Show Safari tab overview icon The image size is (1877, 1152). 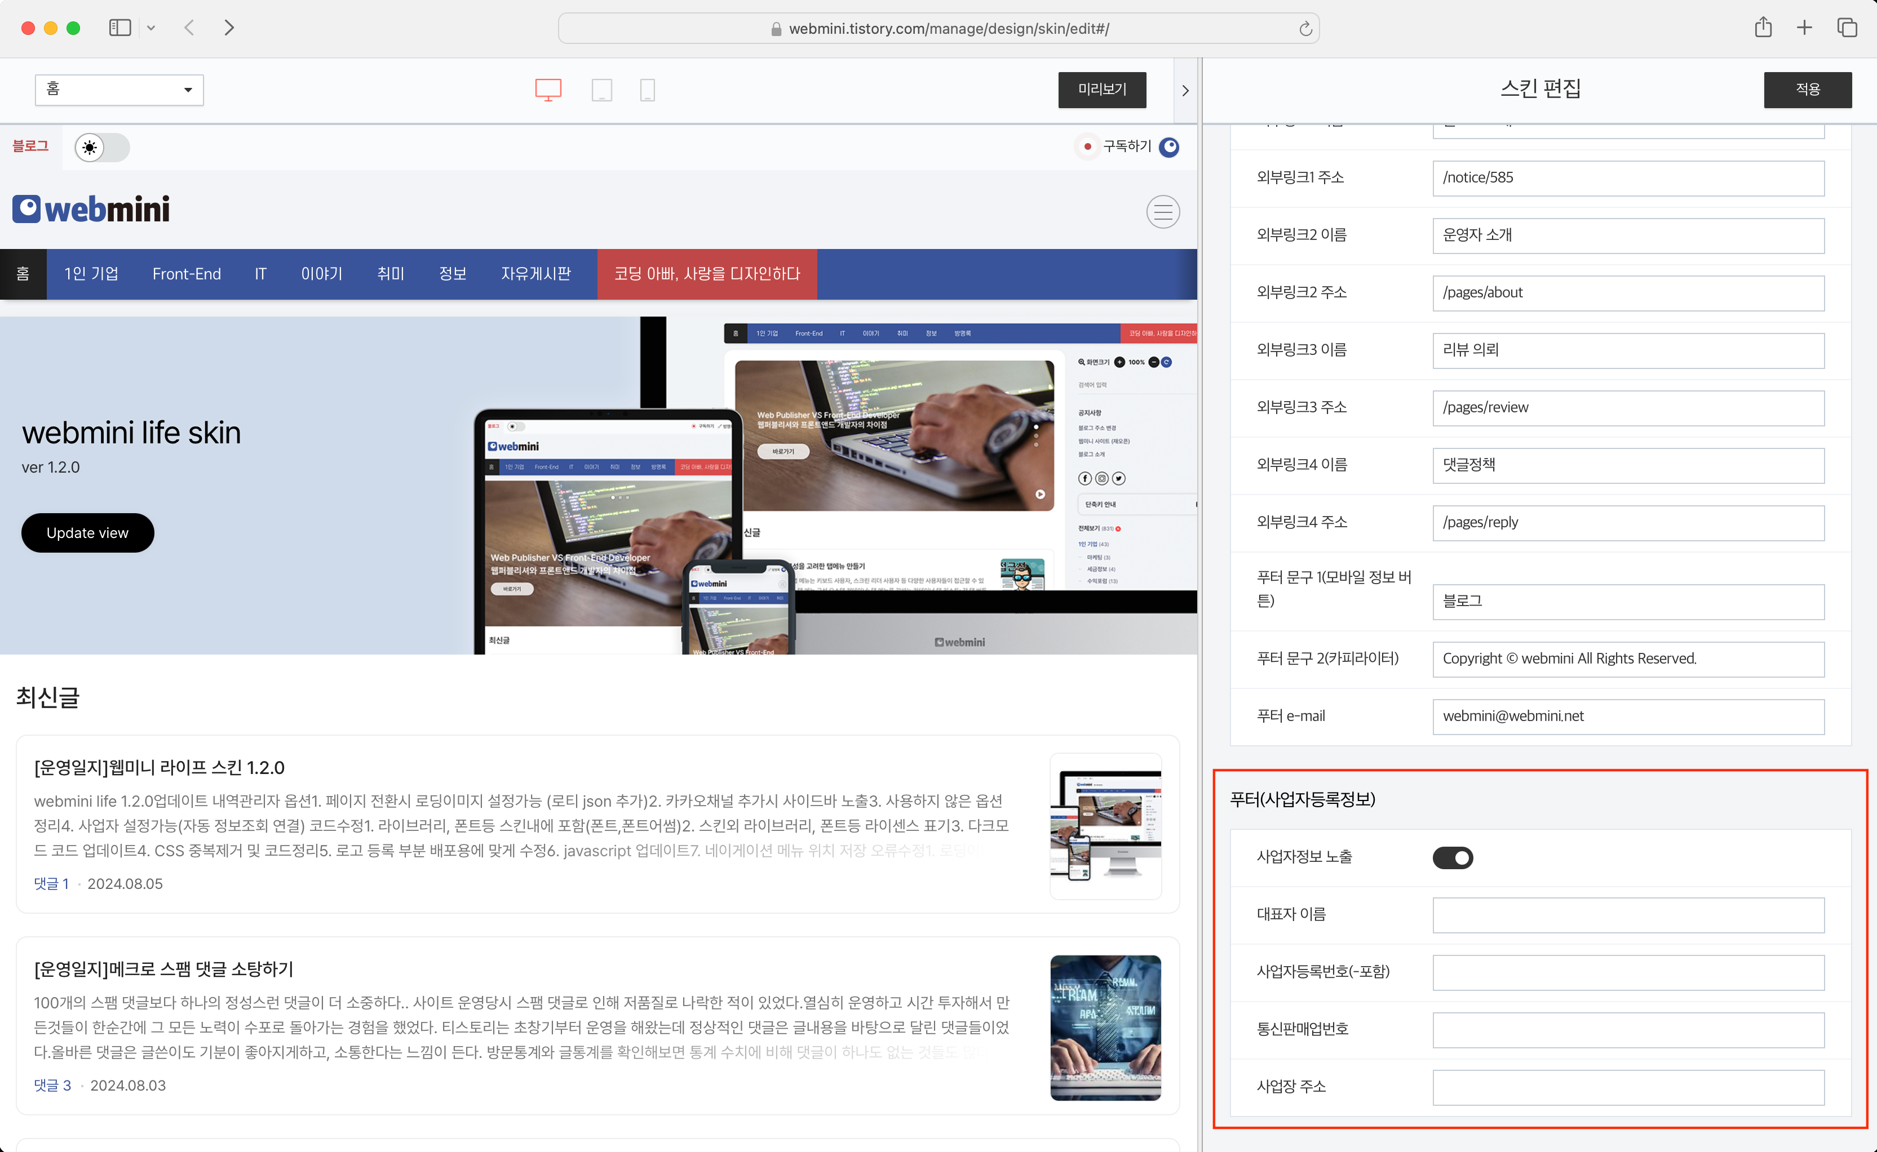point(1847,28)
